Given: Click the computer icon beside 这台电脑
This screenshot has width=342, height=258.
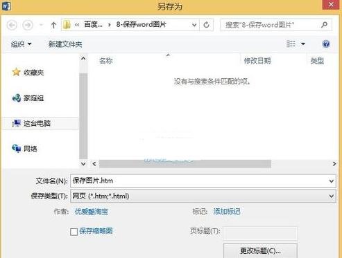Looking at the screenshot, I should click(x=17, y=123).
